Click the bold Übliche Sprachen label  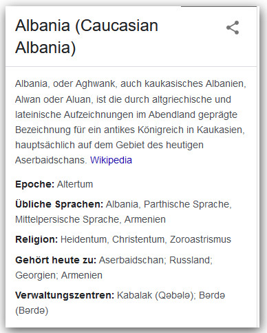pyautogui.click(x=59, y=204)
